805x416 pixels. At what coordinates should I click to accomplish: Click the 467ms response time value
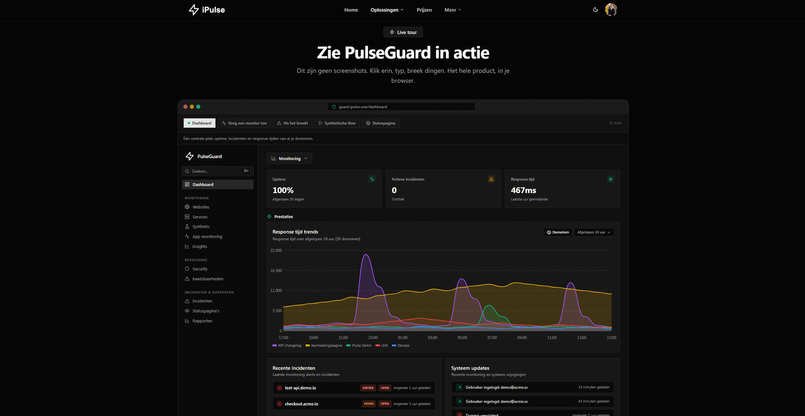click(x=523, y=190)
